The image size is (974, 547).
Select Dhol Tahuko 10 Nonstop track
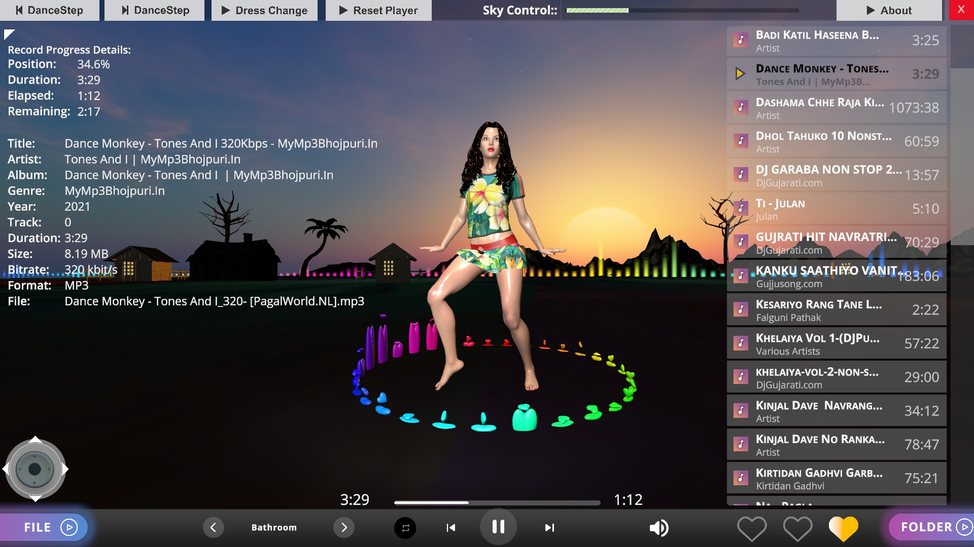click(x=837, y=141)
